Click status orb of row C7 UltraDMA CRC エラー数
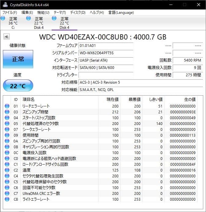 [x=7, y=193]
